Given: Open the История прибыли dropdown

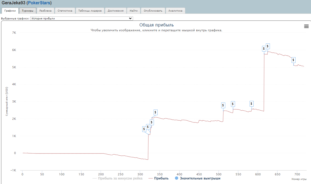Looking at the screenshot, I should click(82, 18).
